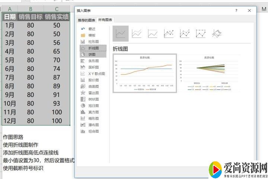Image resolution: width=268 pixels, height=179 pixels.
Task: Click the dialog help question mark button
Action: [x=236, y=11]
